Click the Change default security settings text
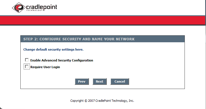206x109 pixels. click(53, 49)
